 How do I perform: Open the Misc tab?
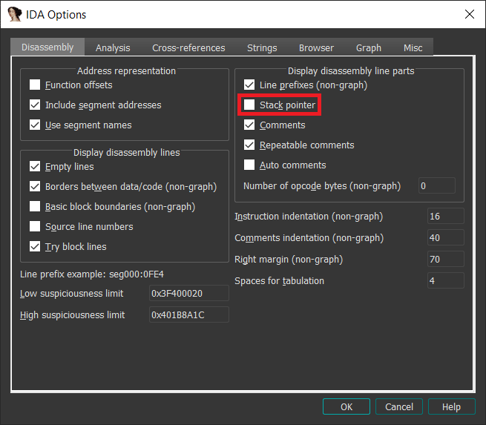point(413,48)
